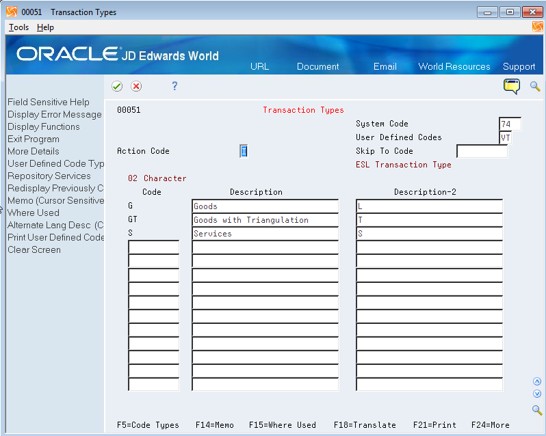The height and width of the screenshot is (436, 546).
Task: Open the Tools menu
Action: point(18,27)
